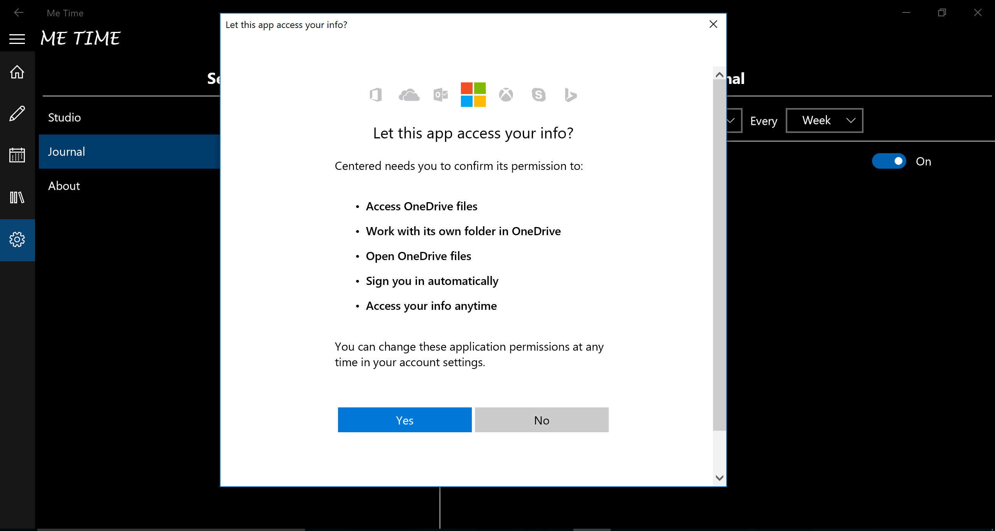Open the calendar sidebar icon
Viewport: 995px width, 531px height.
click(x=17, y=155)
